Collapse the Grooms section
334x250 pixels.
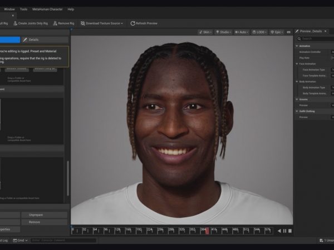(297, 99)
